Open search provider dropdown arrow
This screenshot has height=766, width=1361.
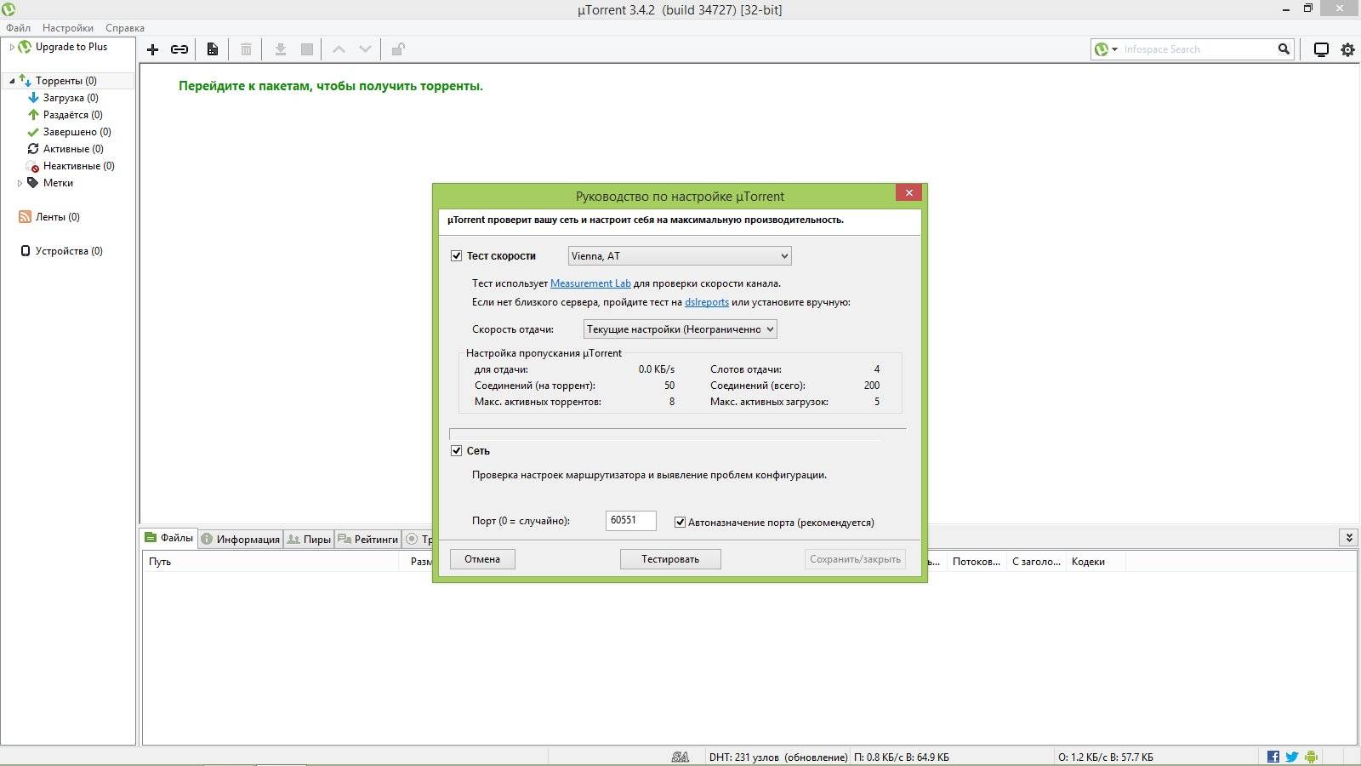1114,49
